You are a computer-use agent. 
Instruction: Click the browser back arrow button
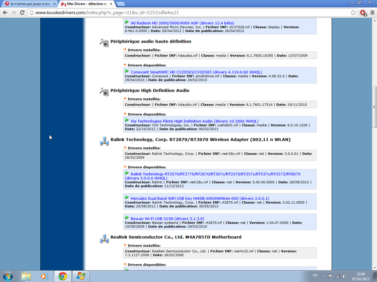click(x=5, y=12)
